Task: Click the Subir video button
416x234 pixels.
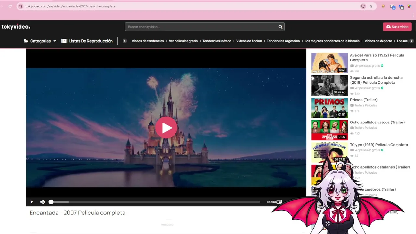Action: [x=397, y=27]
